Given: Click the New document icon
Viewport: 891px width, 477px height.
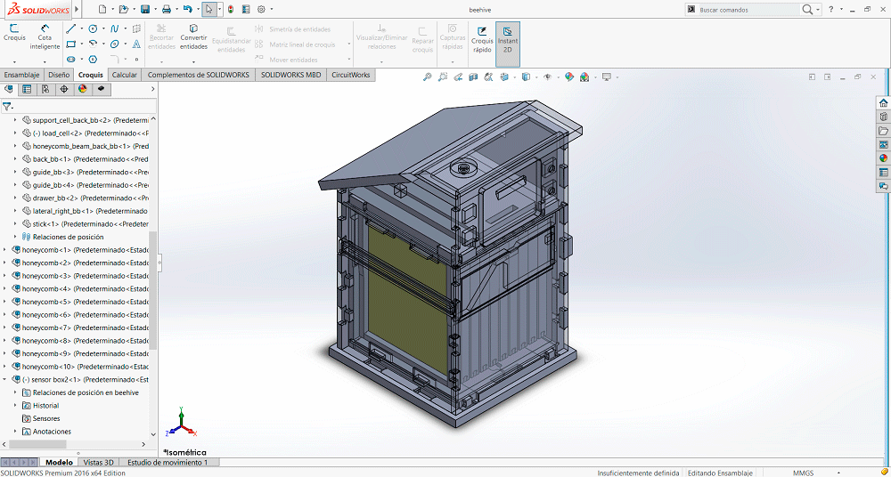Looking at the screenshot, I should point(102,9).
